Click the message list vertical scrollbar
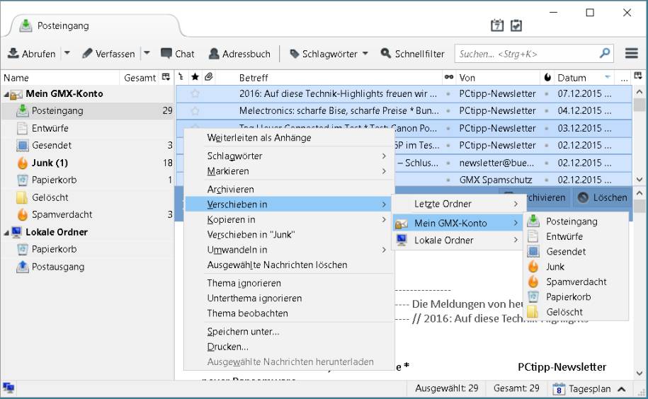This screenshot has height=399, width=648. pos(639,134)
